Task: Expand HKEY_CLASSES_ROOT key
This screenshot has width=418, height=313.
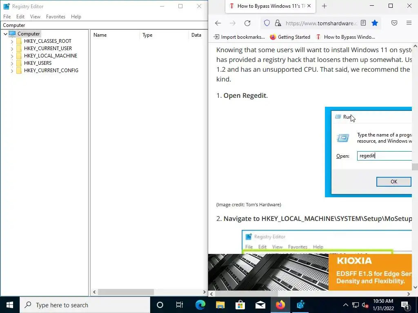Action: click(x=12, y=42)
